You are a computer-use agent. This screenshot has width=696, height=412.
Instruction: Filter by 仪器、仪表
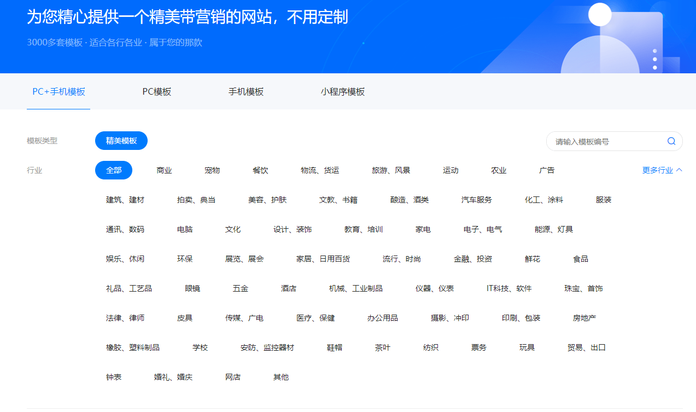pos(435,288)
